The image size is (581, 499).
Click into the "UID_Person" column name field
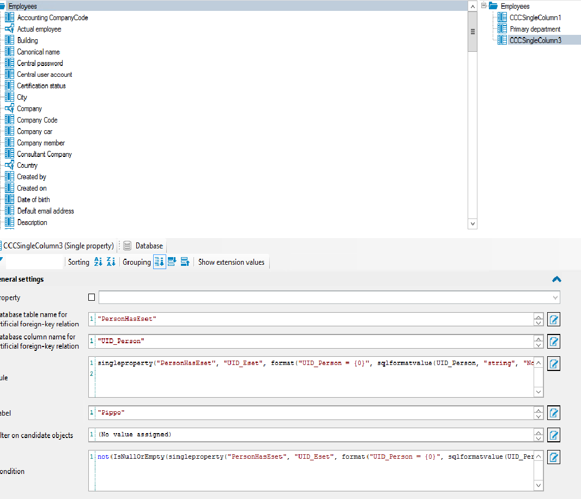pos(314,341)
